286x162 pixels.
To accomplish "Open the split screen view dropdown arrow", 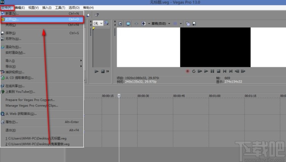I will (149, 24).
